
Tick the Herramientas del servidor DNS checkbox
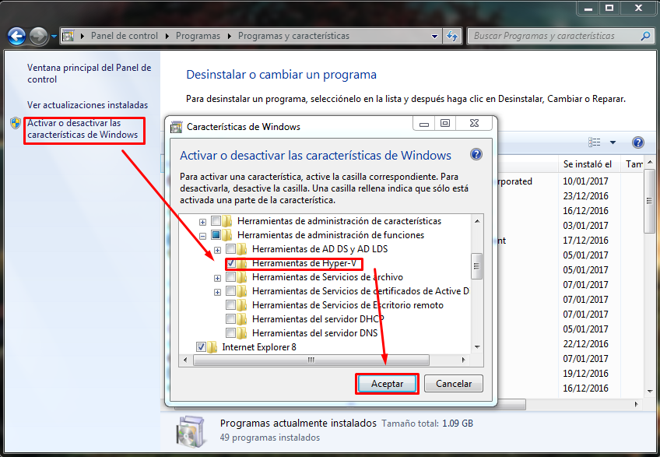point(230,332)
